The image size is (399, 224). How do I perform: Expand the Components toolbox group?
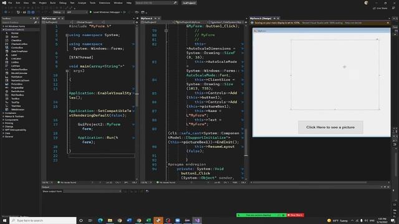[4, 119]
